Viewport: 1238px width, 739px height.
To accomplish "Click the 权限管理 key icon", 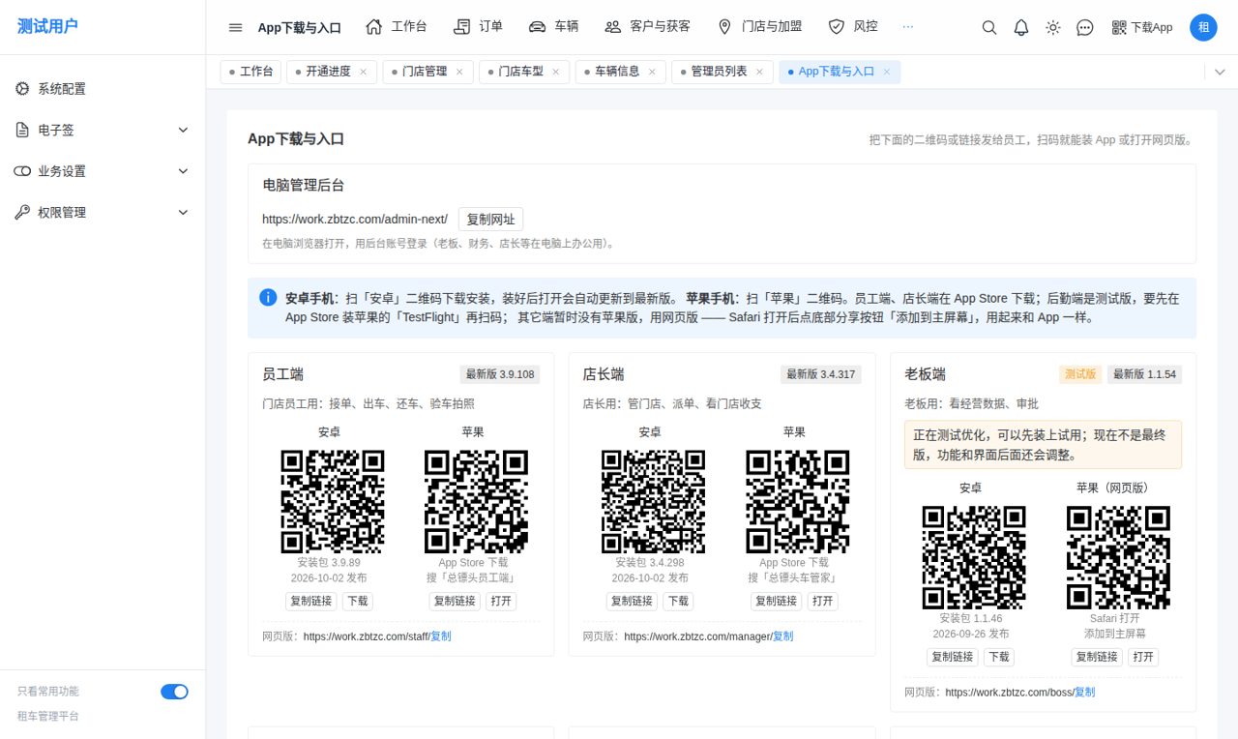I will click(x=22, y=213).
